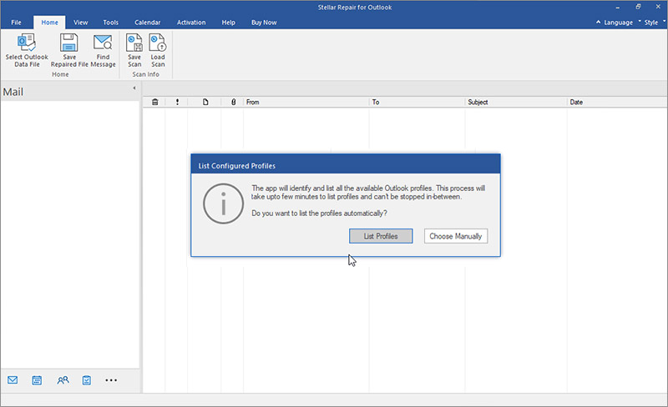Show more navigation options (three dots)
Viewport: 668px width, 407px height.
[111, 380]
